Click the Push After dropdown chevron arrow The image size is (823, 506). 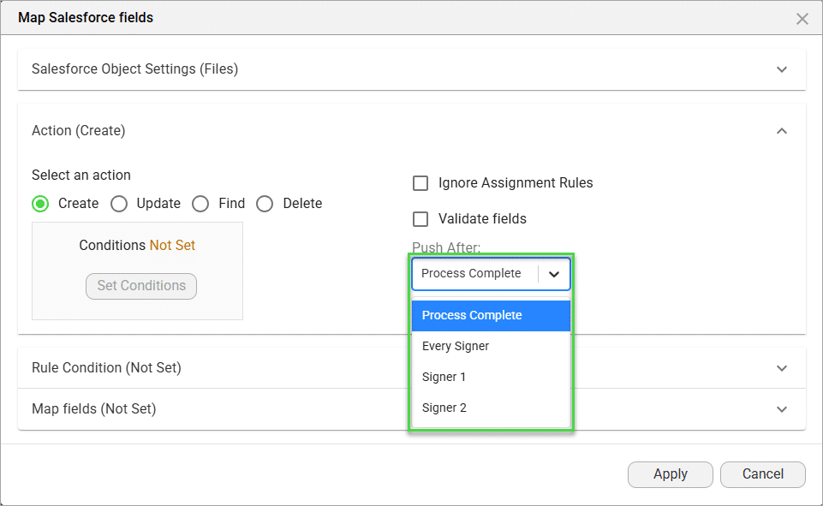tap(555, 273)
